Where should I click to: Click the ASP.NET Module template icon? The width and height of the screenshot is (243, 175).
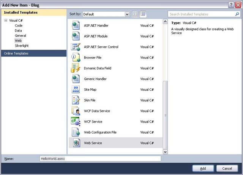76,36
